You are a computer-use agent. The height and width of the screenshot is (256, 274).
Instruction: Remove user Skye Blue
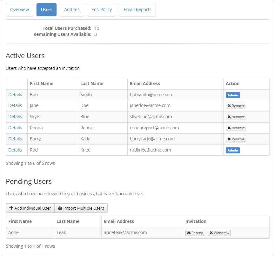(x=236, y=117)
